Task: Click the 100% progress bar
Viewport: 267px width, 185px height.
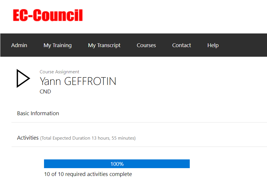Action: pos(117,164)
